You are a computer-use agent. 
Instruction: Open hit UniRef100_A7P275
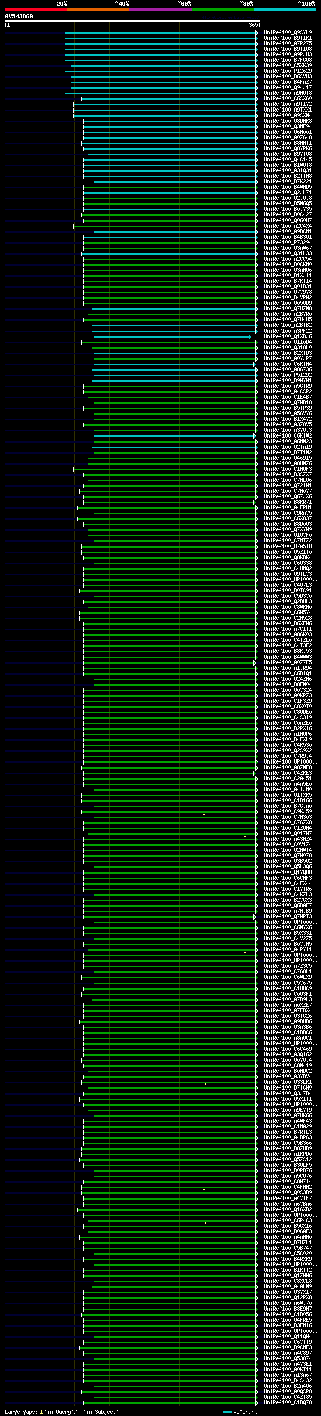coord(288,43)
